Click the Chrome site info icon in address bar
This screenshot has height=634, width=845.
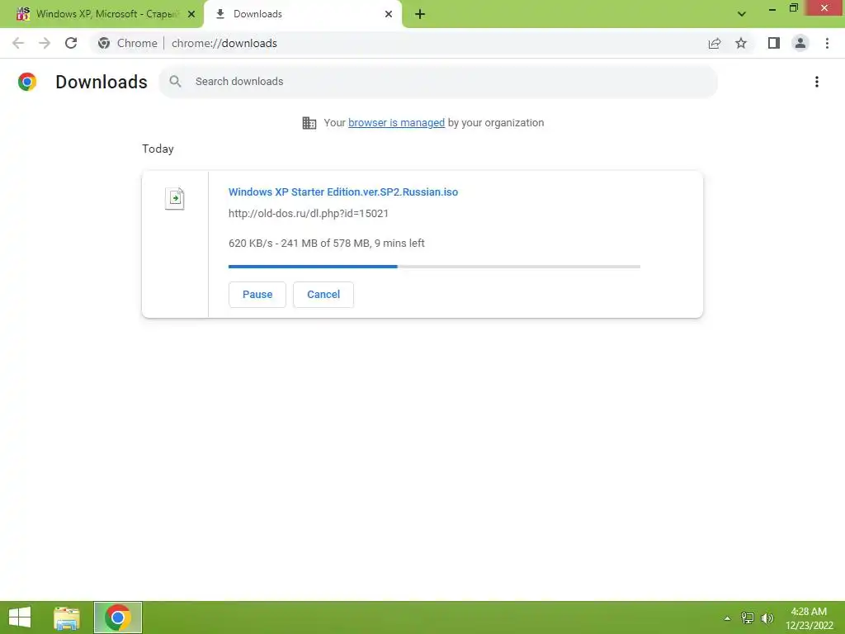[x=104, y=43]
